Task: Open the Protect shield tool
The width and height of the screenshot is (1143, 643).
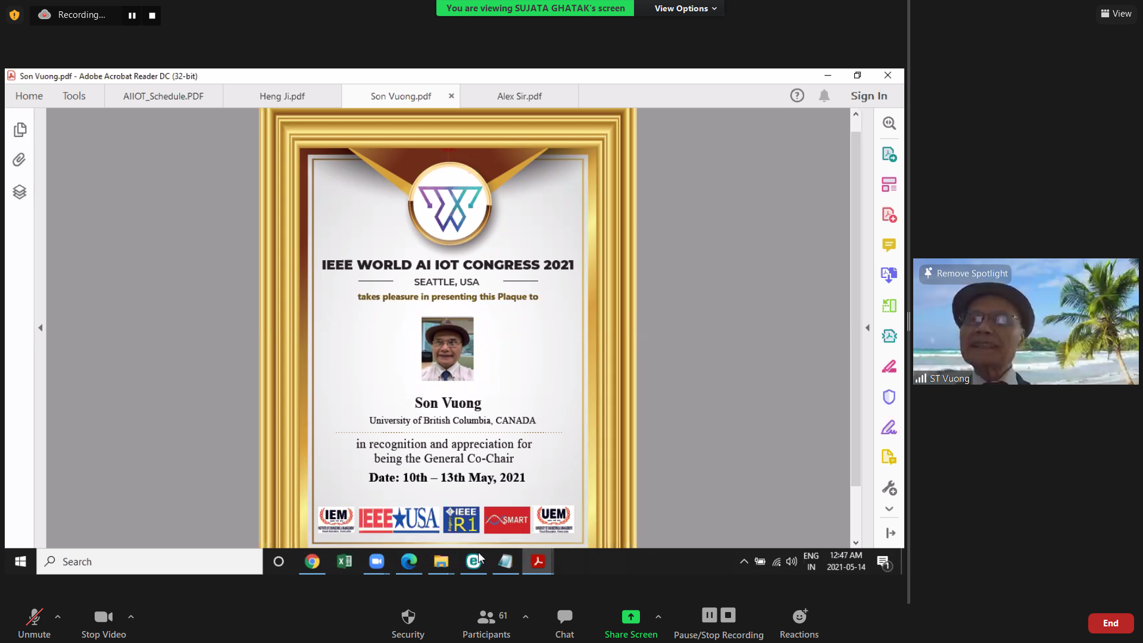Action: click(x=889, y=397)
